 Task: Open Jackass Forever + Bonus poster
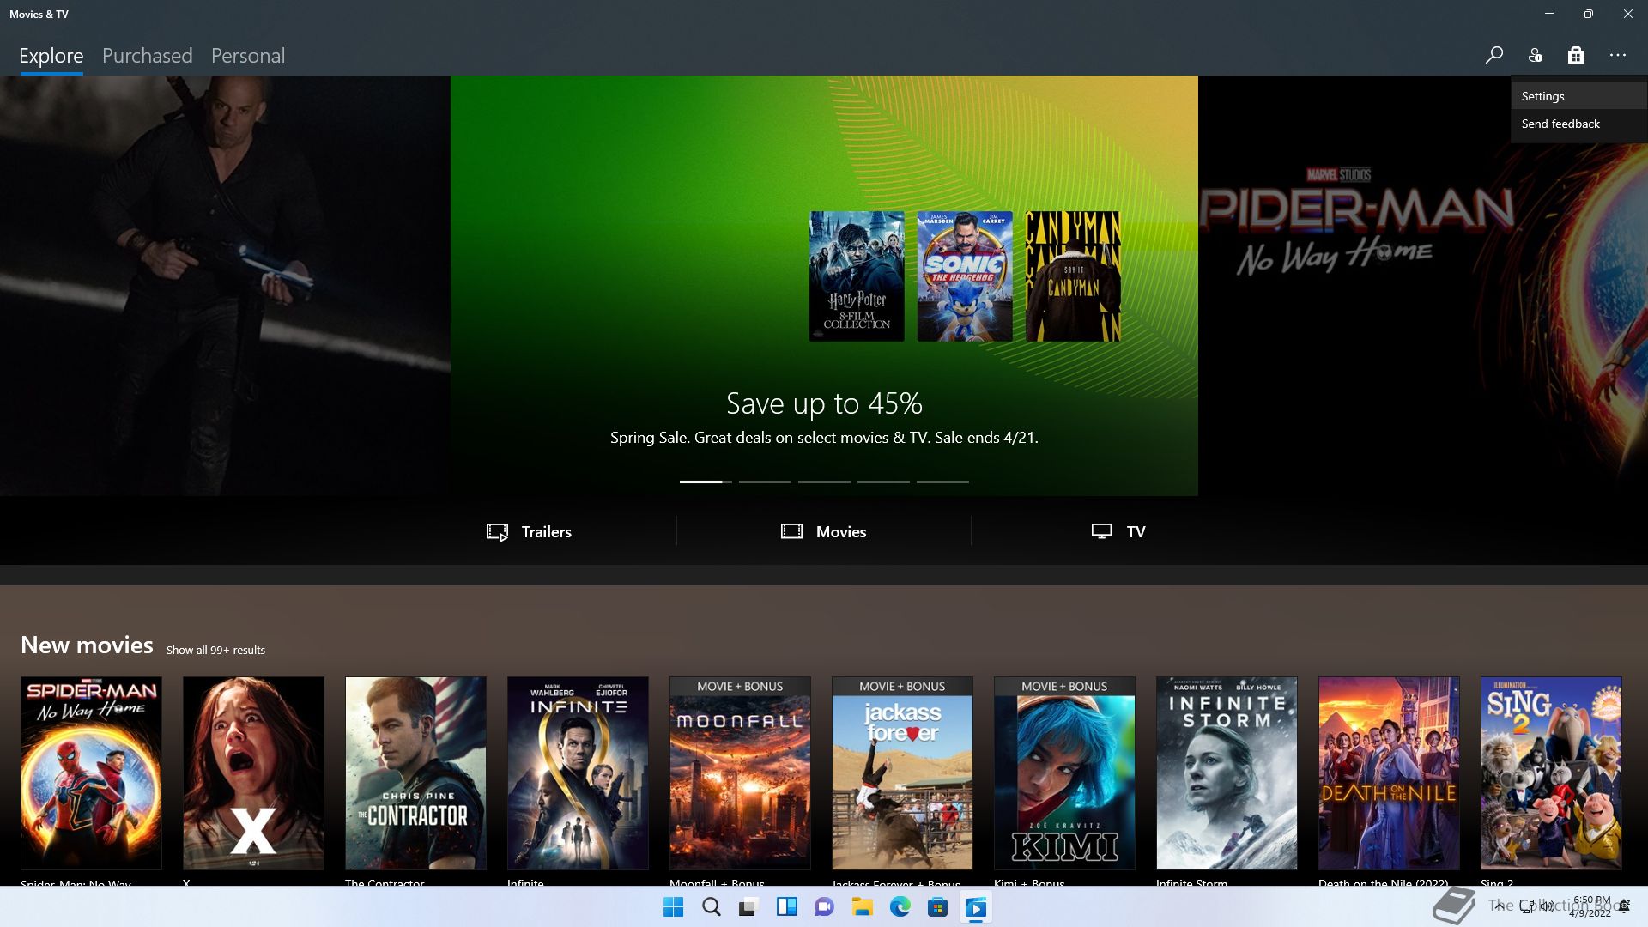(x=902, y=773)
